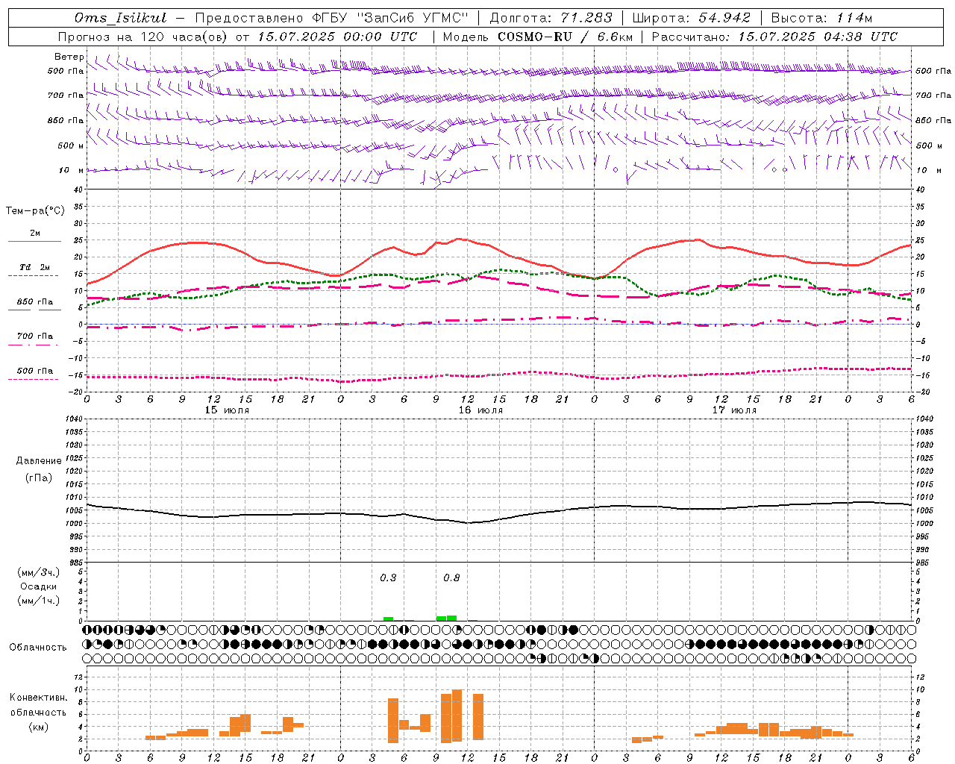Select the (мм/3ч.) precipitation unit label
Viewport: 955px width, 764px height.
tap(38, 572)
